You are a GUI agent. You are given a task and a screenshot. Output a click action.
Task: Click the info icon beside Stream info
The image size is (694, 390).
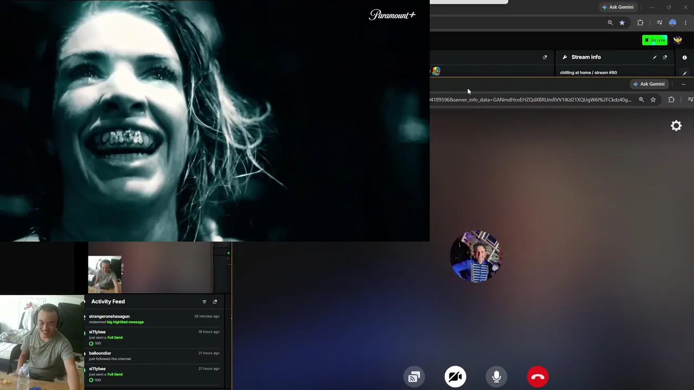click(684, 57)
